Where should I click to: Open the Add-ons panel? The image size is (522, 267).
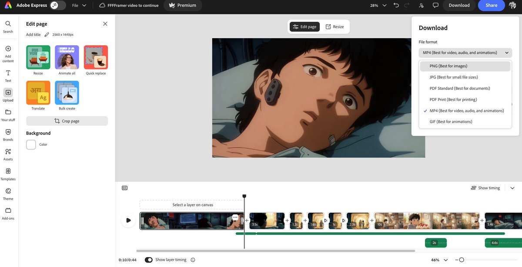coord(8,213)
